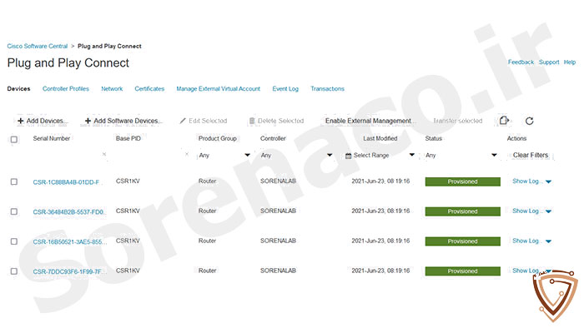
Task: Switch to the Devices tab
Action: coord(18,89)
